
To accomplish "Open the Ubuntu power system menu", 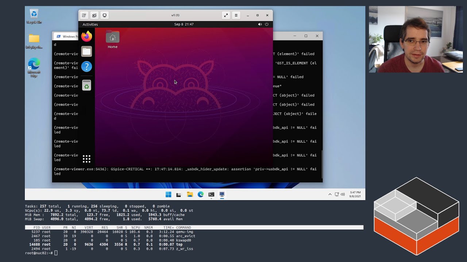I will (x=267, y=24).
